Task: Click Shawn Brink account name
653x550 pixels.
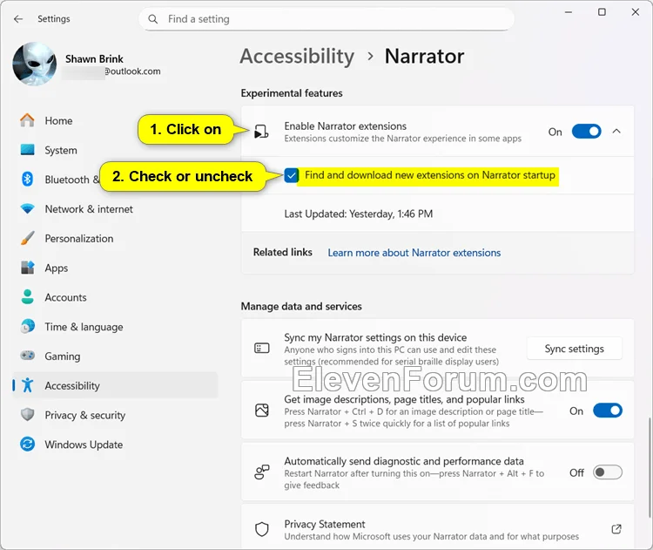Action: coord(94,58)
